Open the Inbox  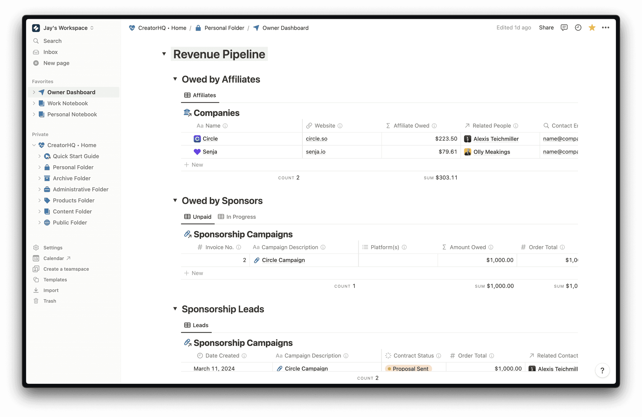tap(51, 52)
